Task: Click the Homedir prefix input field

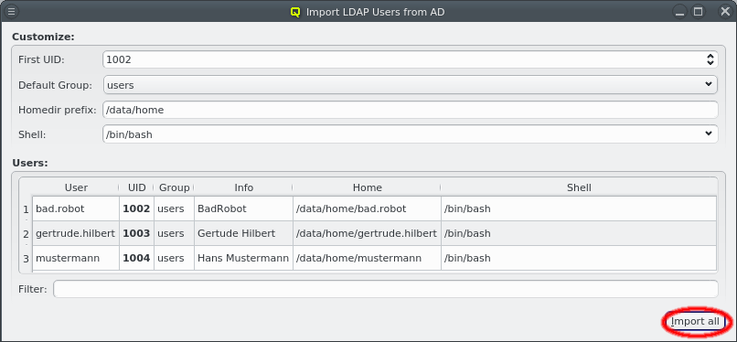Action: (411, 110)
